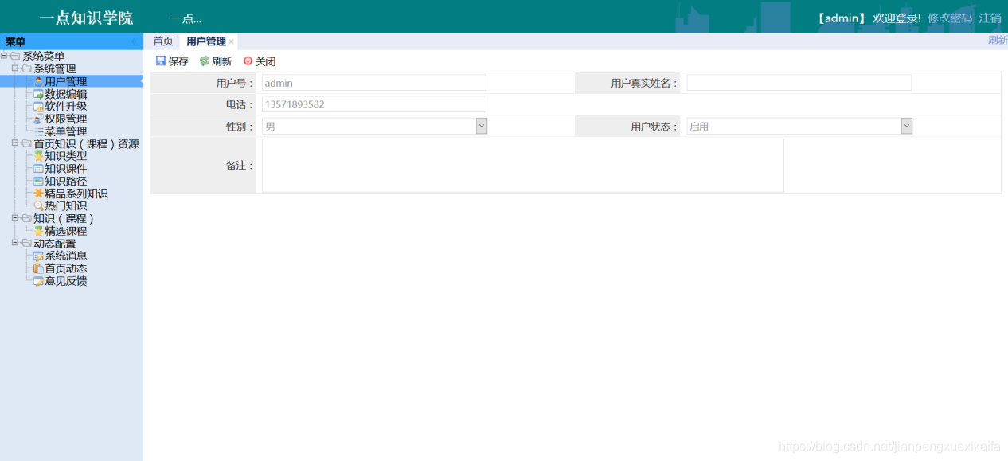1008x461 pixels.
Task: Click the 一点... header subtitle
Action: click(186, 18)
